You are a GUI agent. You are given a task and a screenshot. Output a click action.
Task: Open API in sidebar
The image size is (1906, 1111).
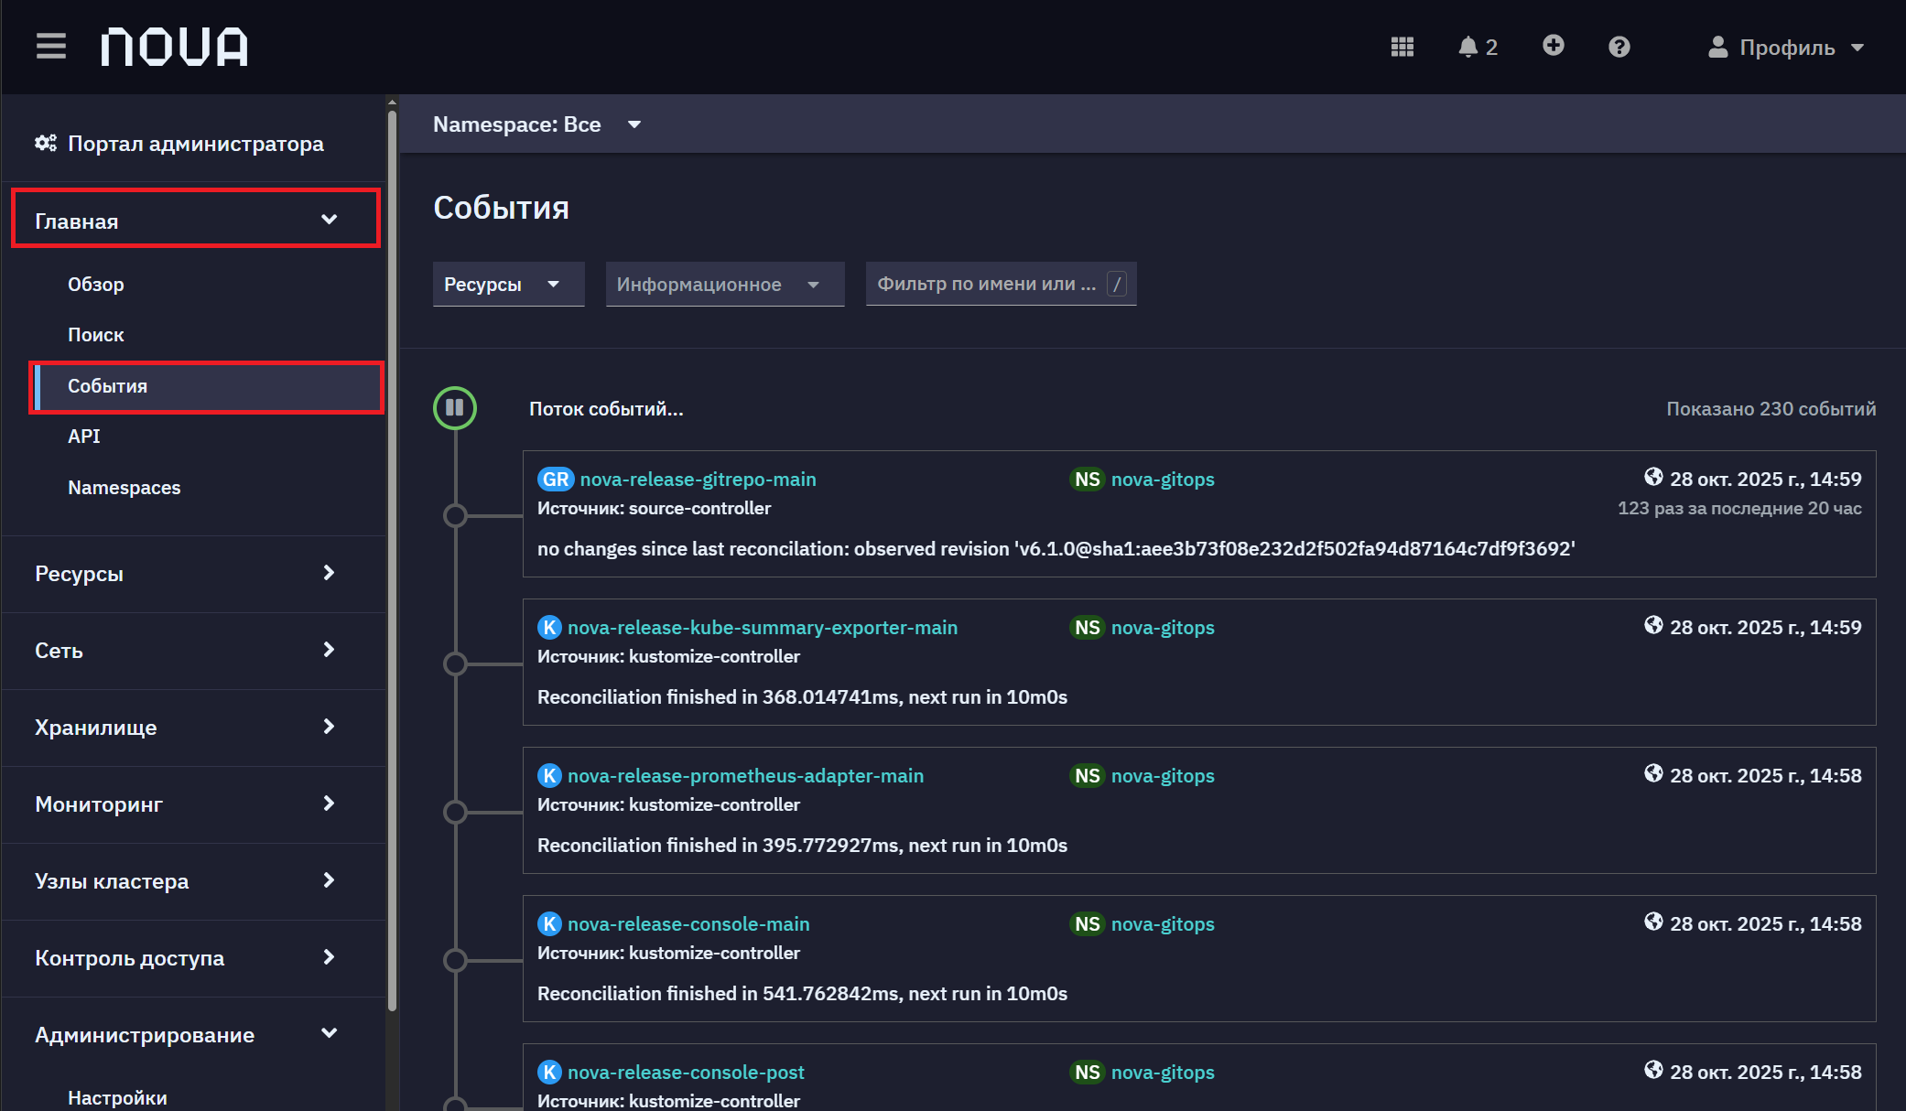pos(84,437)
